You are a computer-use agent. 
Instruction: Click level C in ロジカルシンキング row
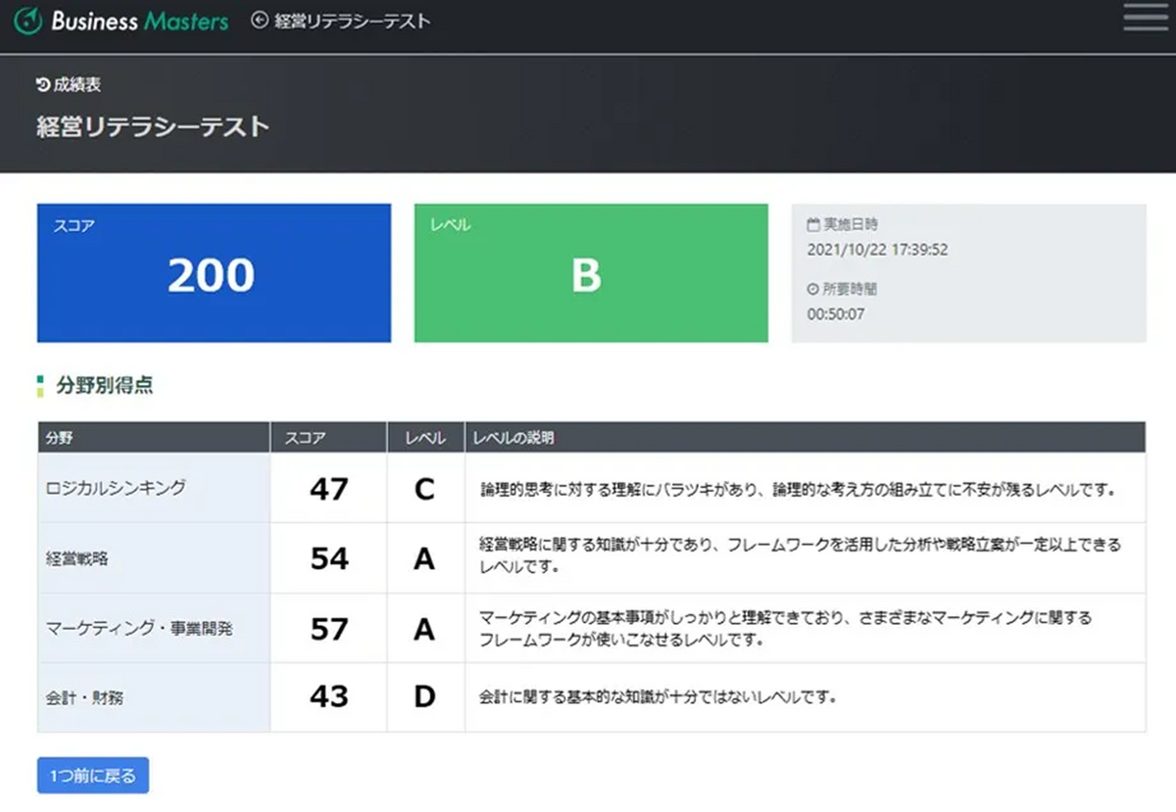click(x=424, y=489)
